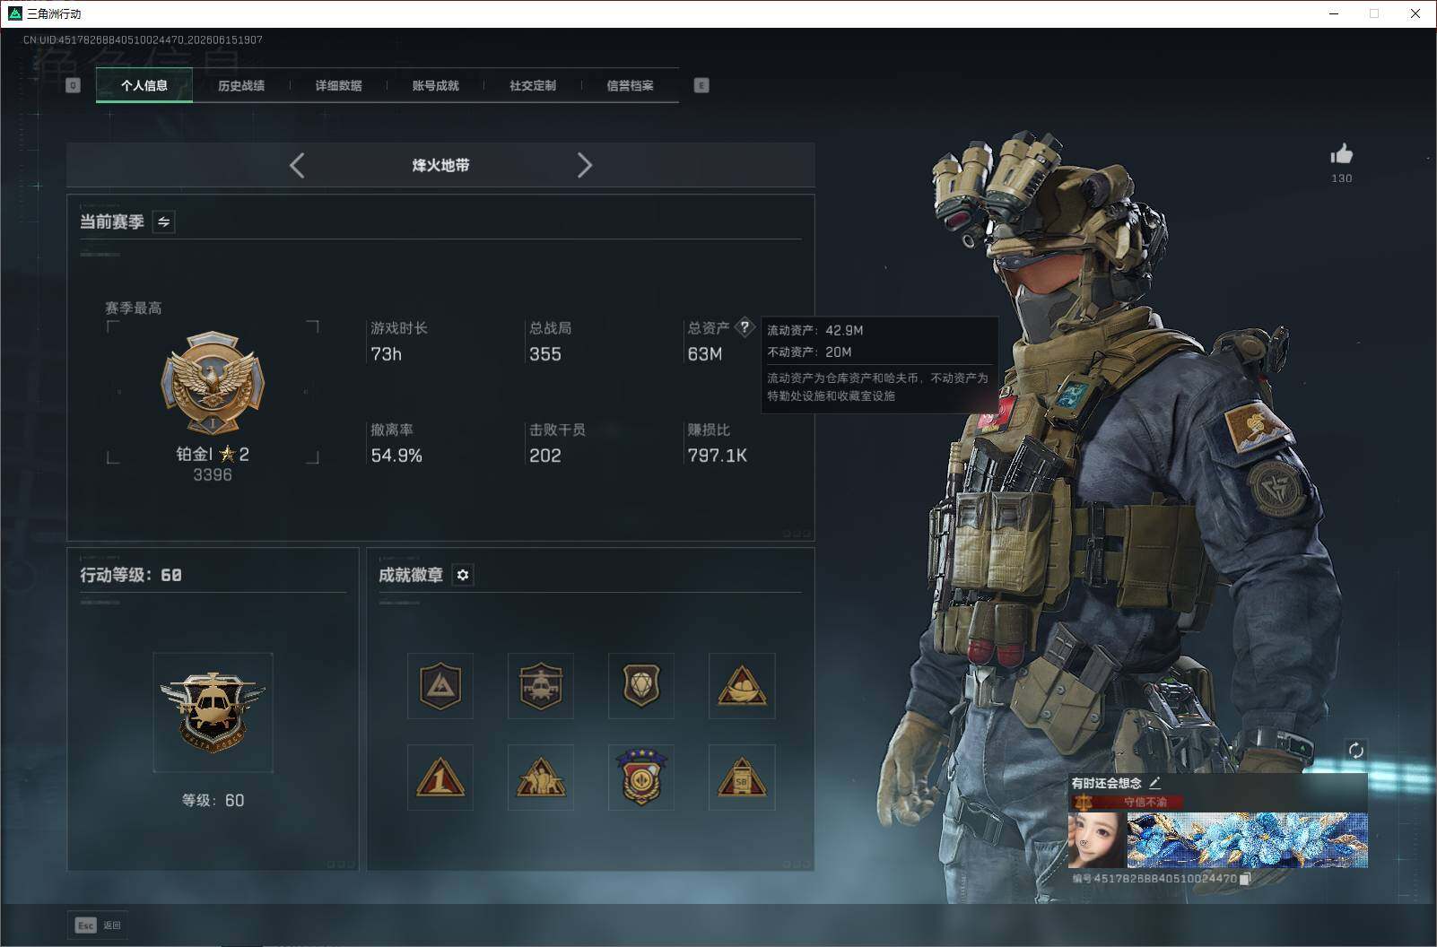Toggle the 当前赛季 season switch icon

163,222
